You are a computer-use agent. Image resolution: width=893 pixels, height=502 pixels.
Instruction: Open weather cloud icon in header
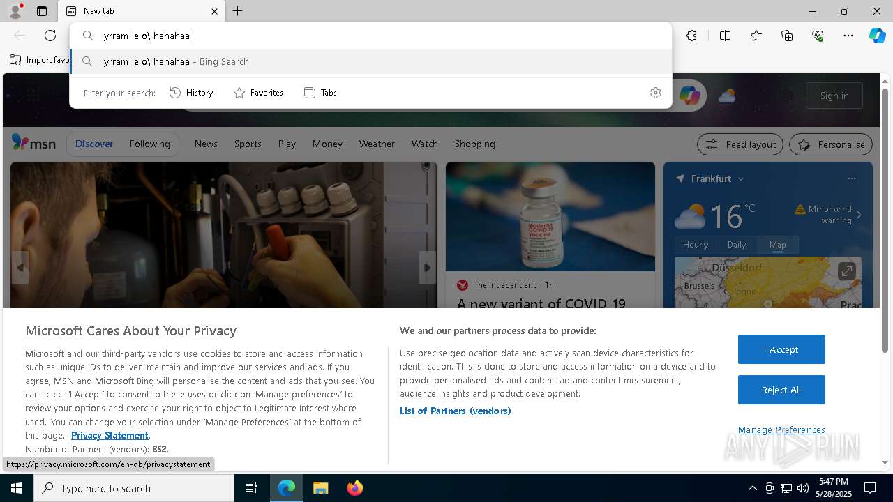pos(727,96)
